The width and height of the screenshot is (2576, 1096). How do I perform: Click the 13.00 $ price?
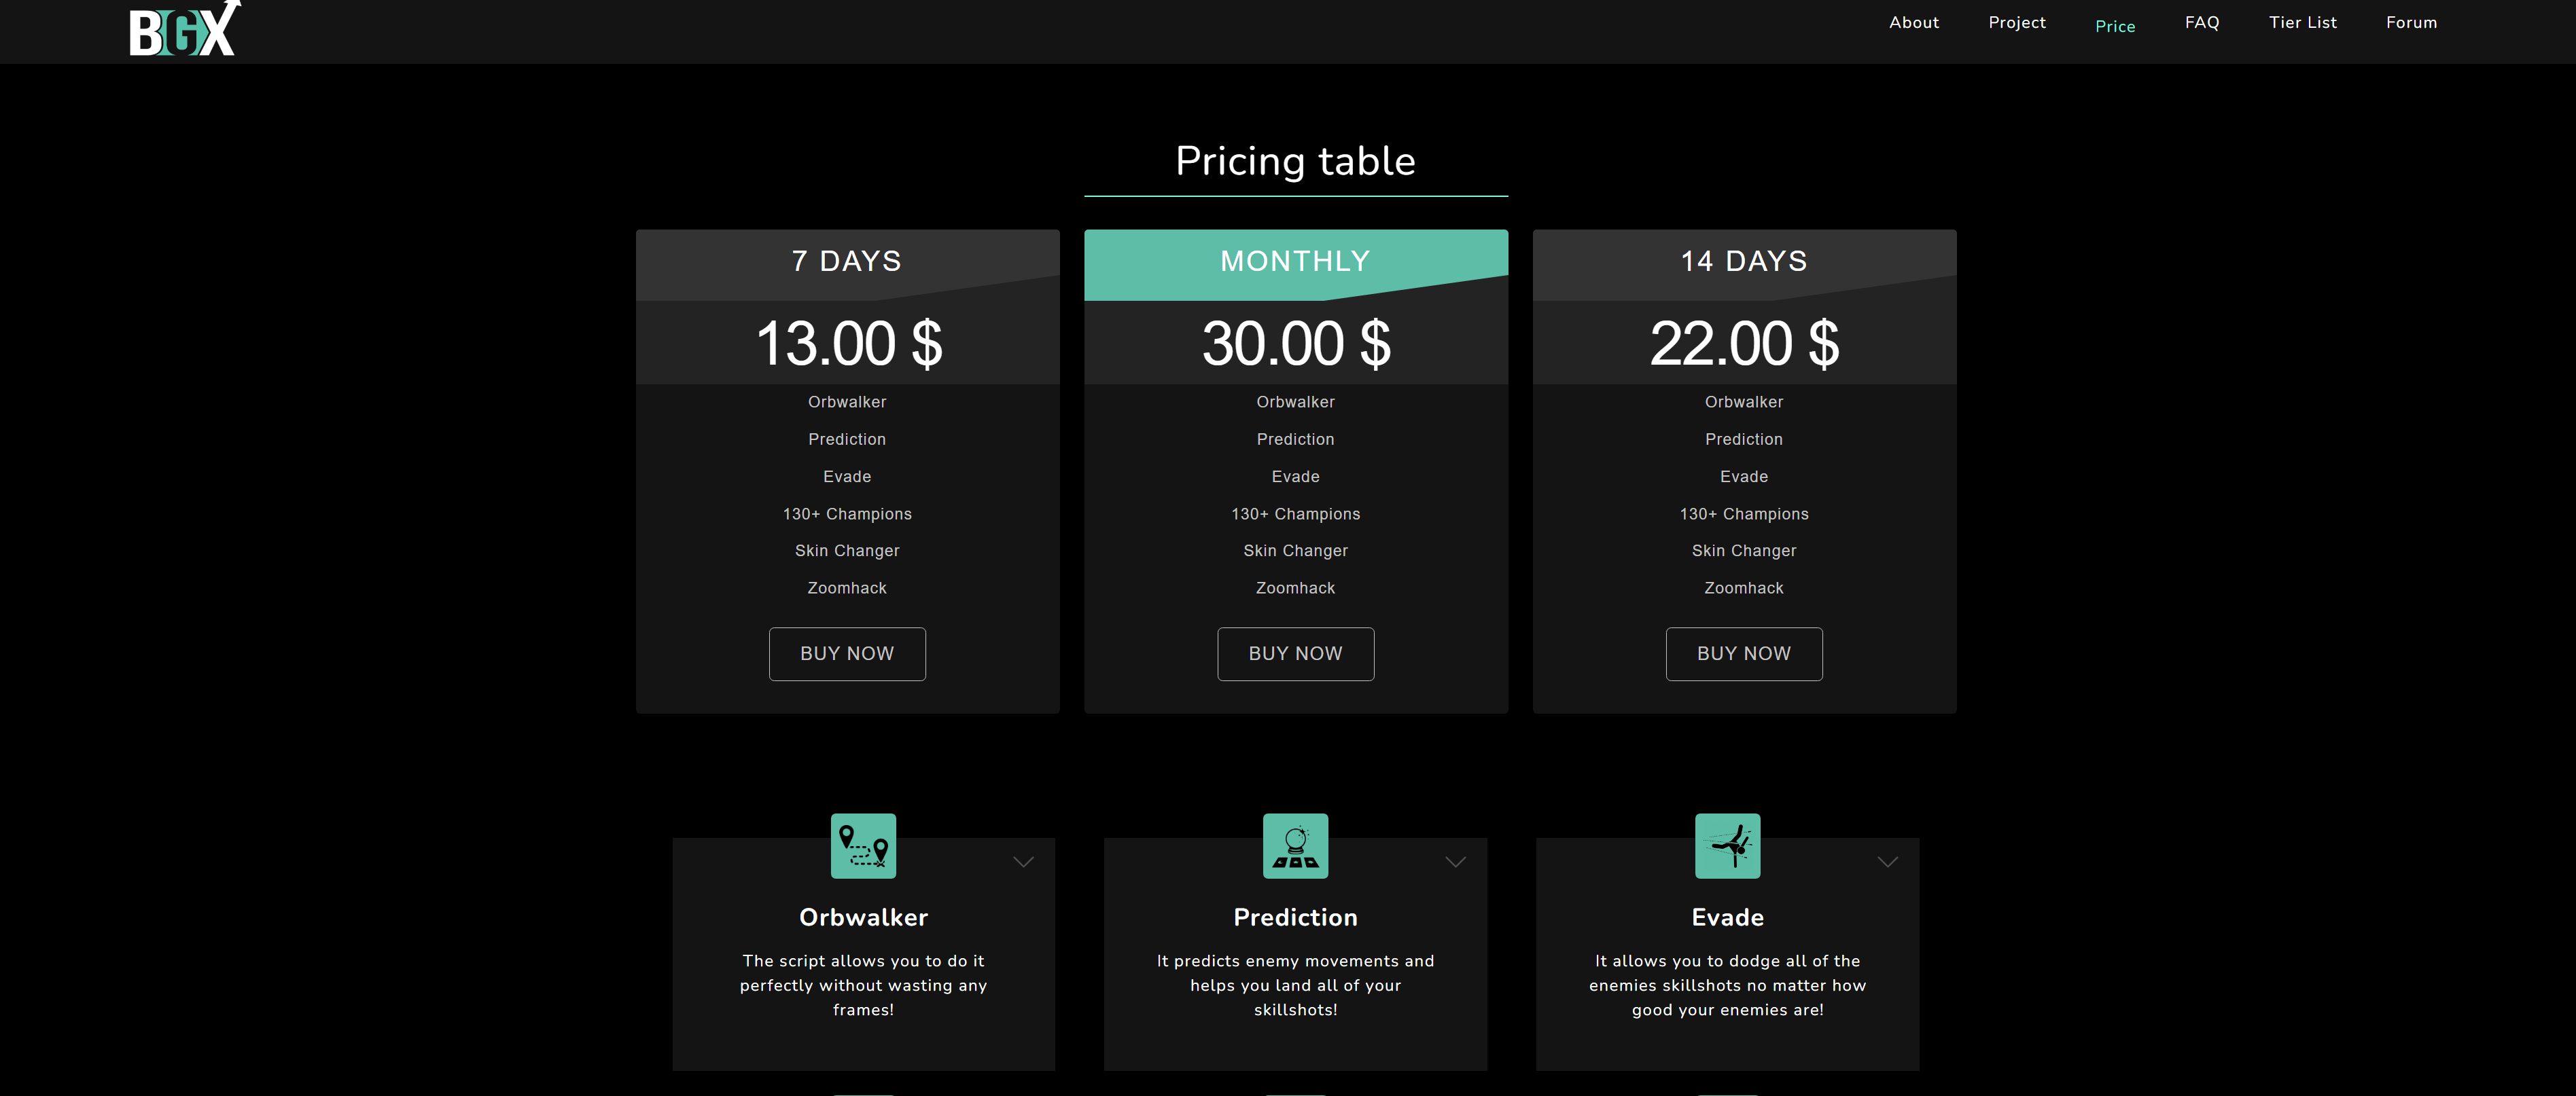848,344
